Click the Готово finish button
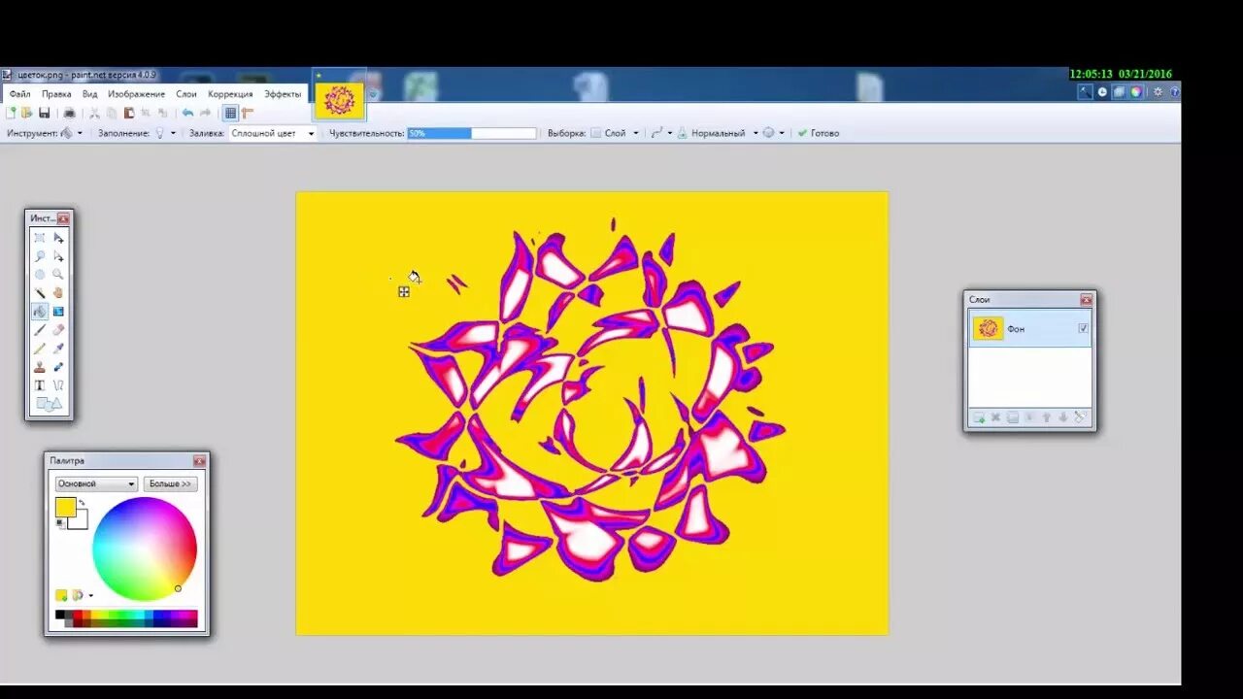 pos(819,133)
